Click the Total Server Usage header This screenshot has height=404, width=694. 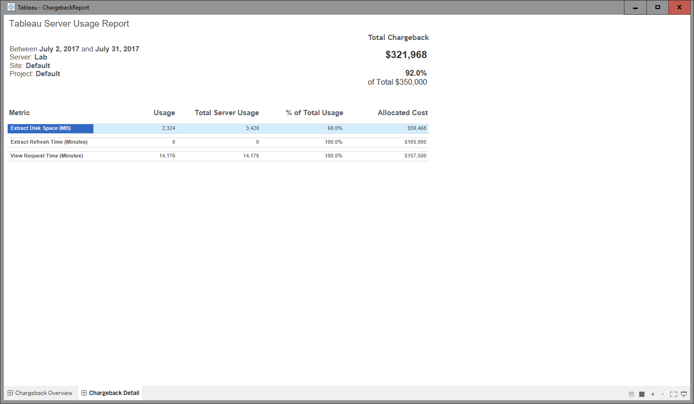[227, 113]
